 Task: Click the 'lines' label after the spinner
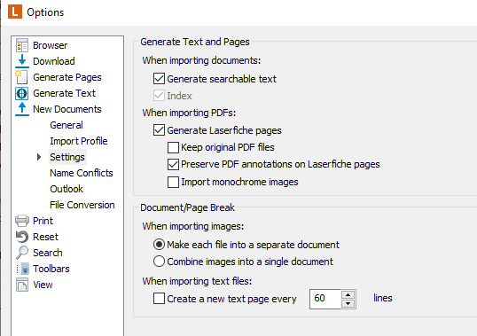pos(383,298)
